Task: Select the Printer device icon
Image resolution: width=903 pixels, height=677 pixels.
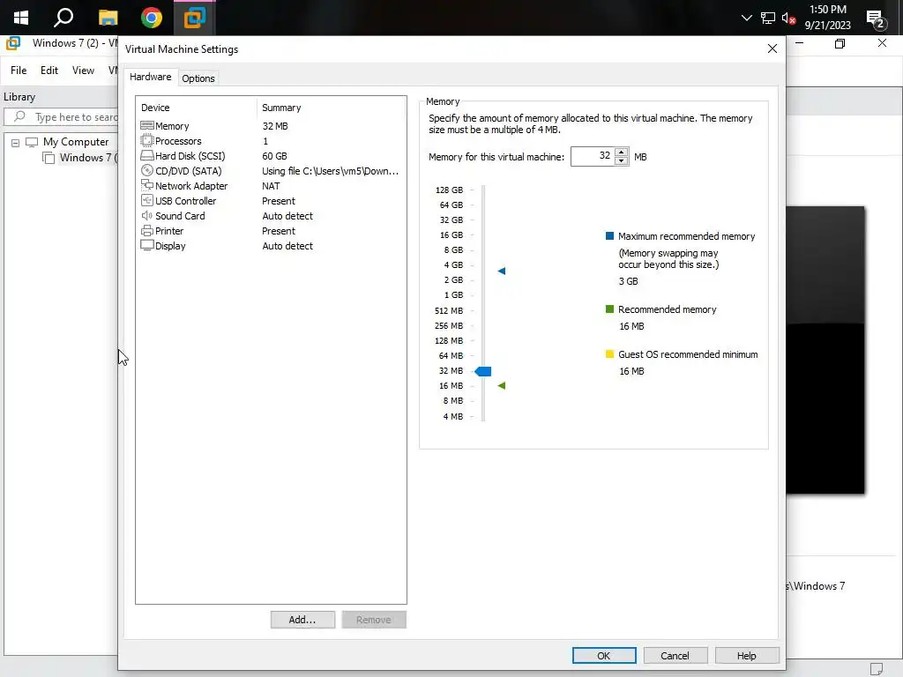Action: 147,230
